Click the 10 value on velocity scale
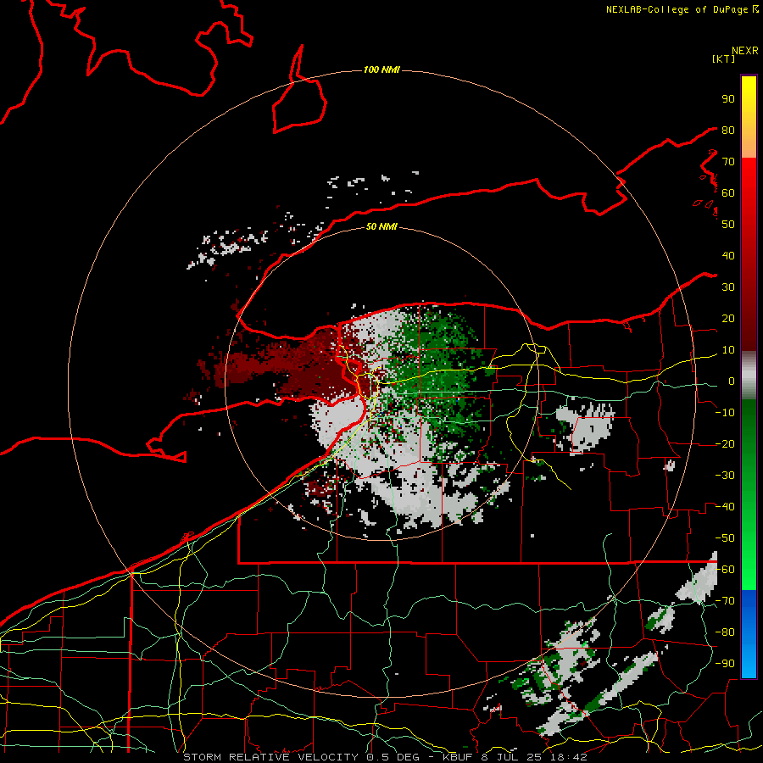 [x=728, y=350]
